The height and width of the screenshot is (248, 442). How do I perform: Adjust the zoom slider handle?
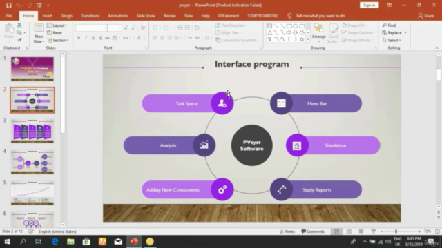[396, 231]
